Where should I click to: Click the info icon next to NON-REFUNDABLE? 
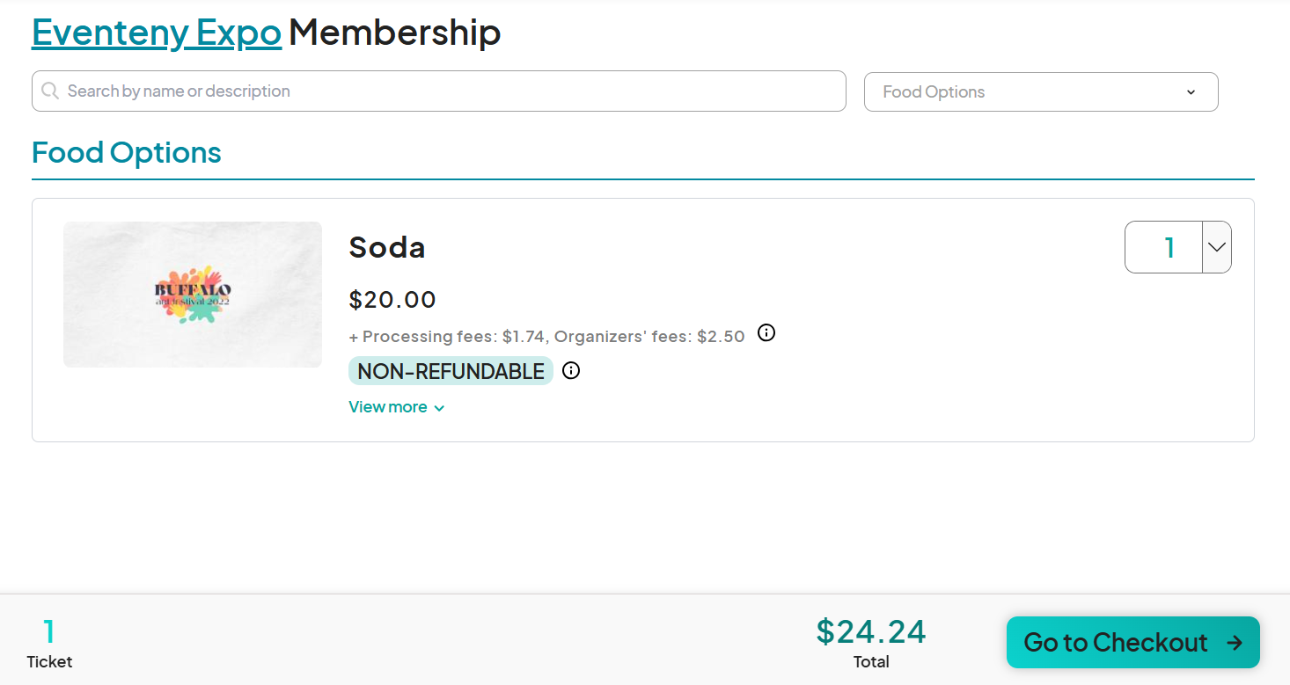click(571, 371)
